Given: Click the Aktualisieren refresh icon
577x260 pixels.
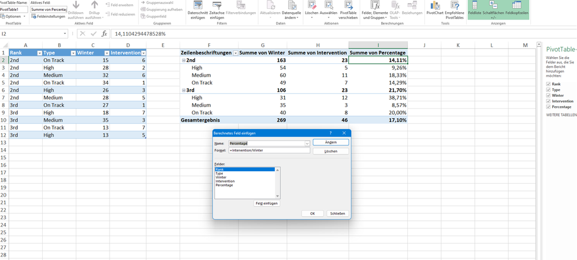Looking at the screenshot, I should 270,5.
